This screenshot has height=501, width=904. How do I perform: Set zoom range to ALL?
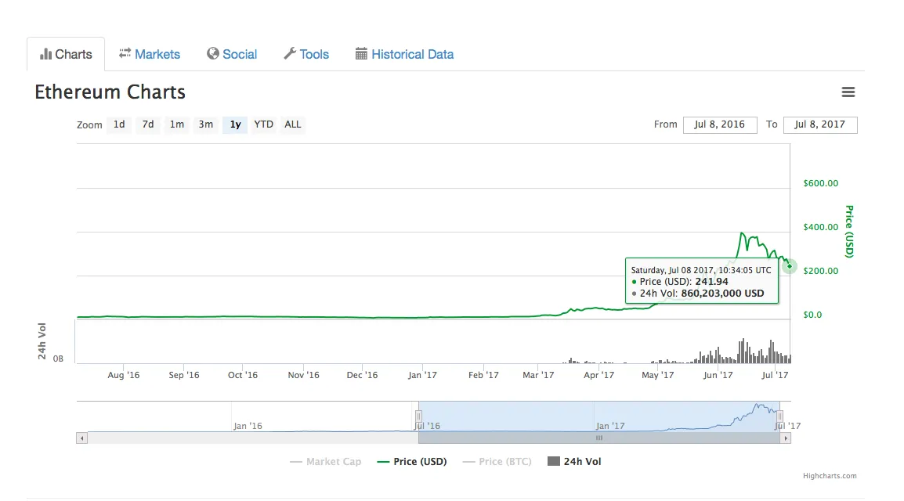point(293,124)
